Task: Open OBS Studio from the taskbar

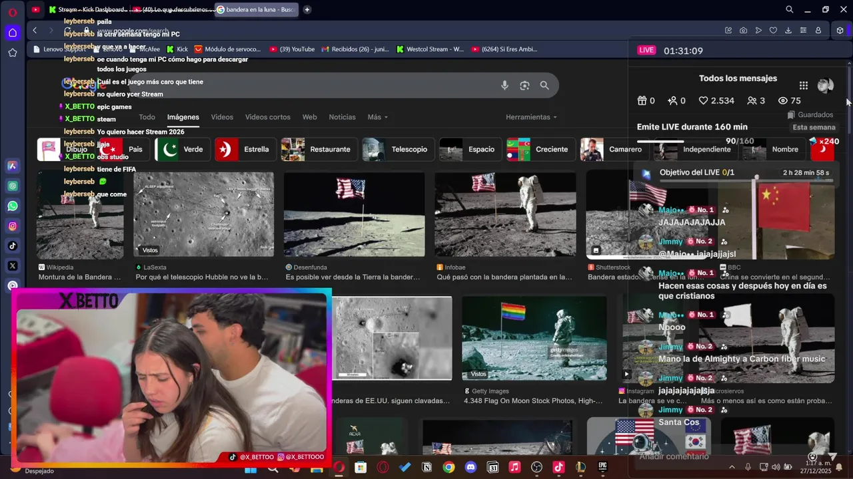Action: click(536, 468)
